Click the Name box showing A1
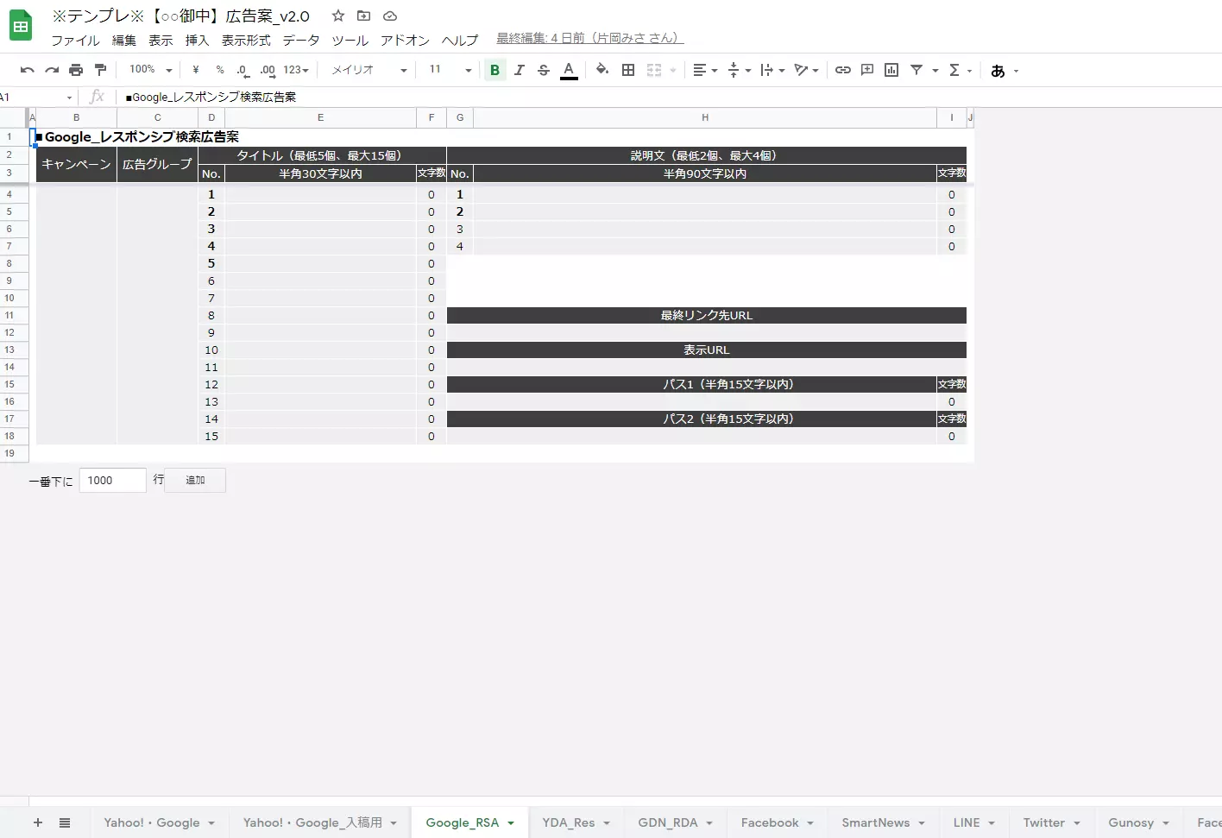1222x838 pixels. point(38,97)
